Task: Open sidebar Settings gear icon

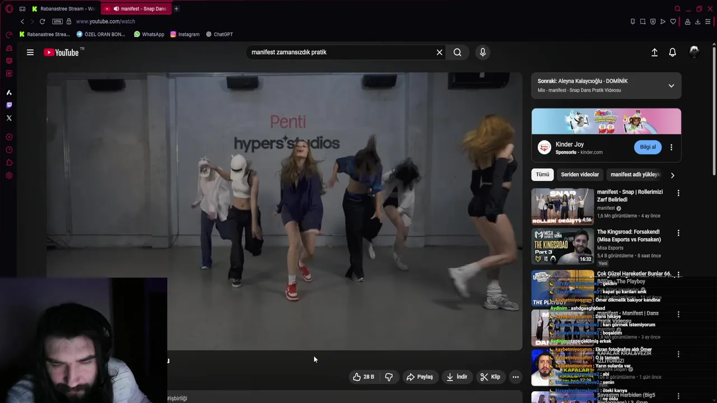Action: (9, 176)
